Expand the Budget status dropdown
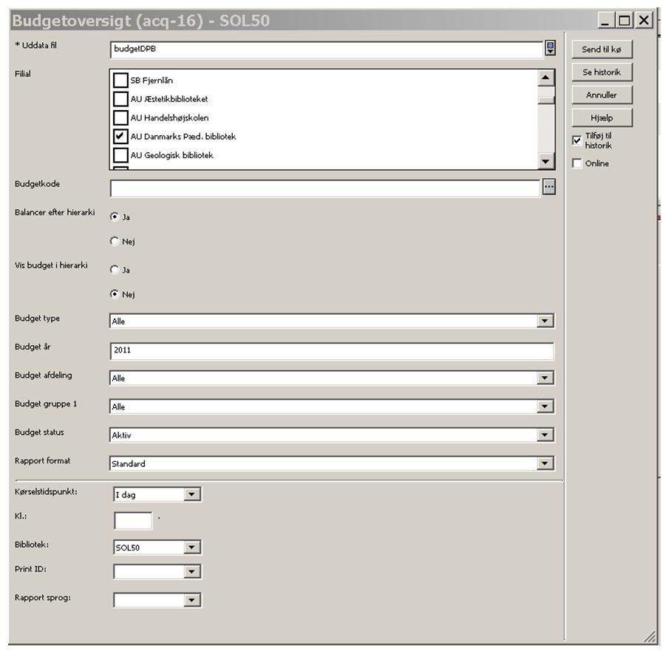Image resolution: width=668 pixels, height=654 pixels. (x=545, y=435)
